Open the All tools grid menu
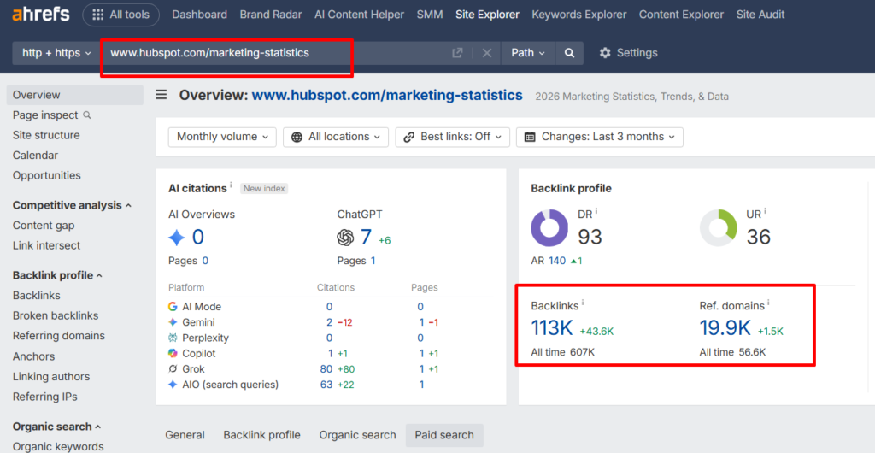 point(121,15)
